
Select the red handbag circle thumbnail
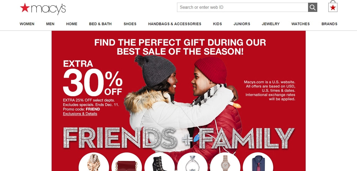tap(127, 162)
